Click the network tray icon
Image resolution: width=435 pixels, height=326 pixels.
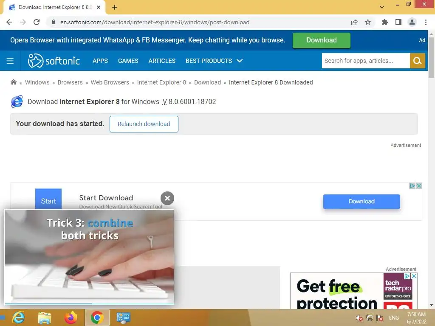coord(370,318)
